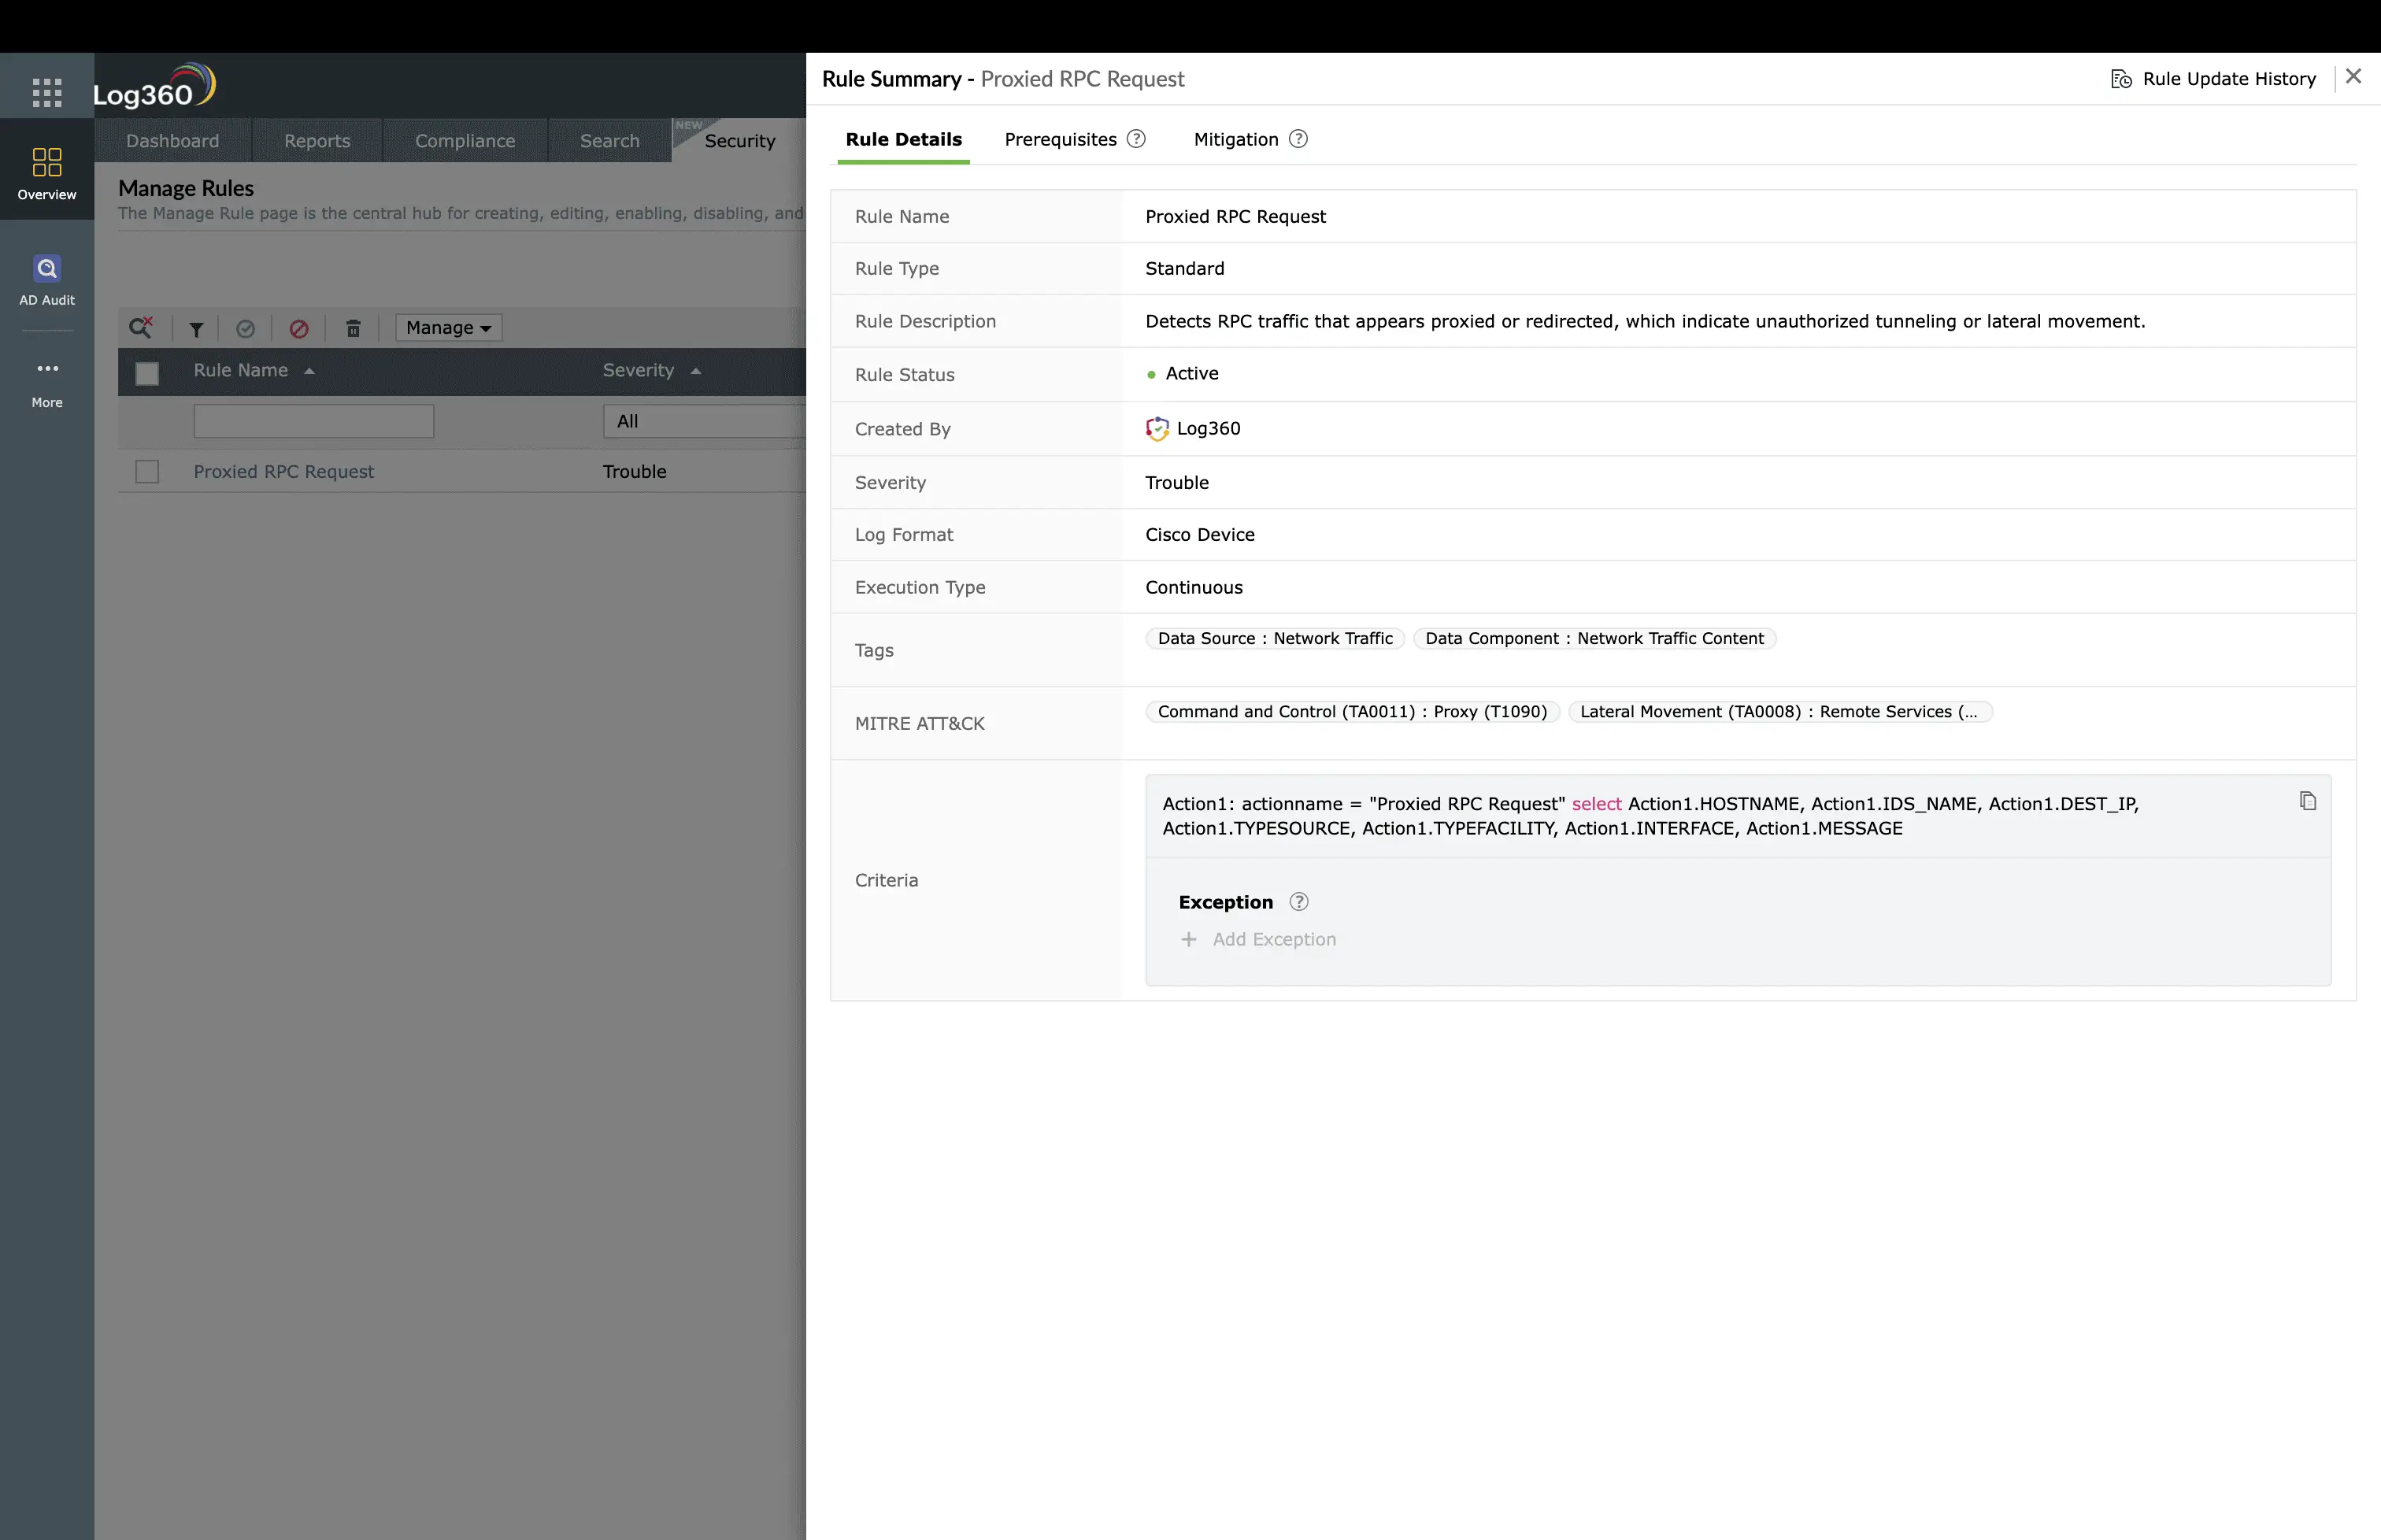Open Overview in the sidebar
Screen dimensions: 2381x1540
pos(47,174)
